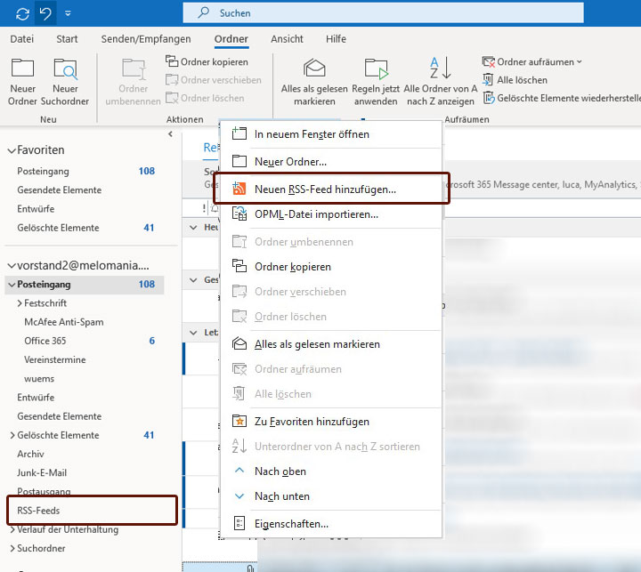Image resolution: width=641 pixels, height=572 pixels.
Task: Choose Zu Favoriten hinzufügen
Action: [x=331, y=422]
